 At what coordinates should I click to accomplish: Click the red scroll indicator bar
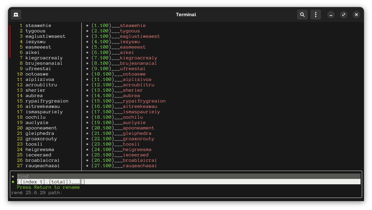click(10, 42)
